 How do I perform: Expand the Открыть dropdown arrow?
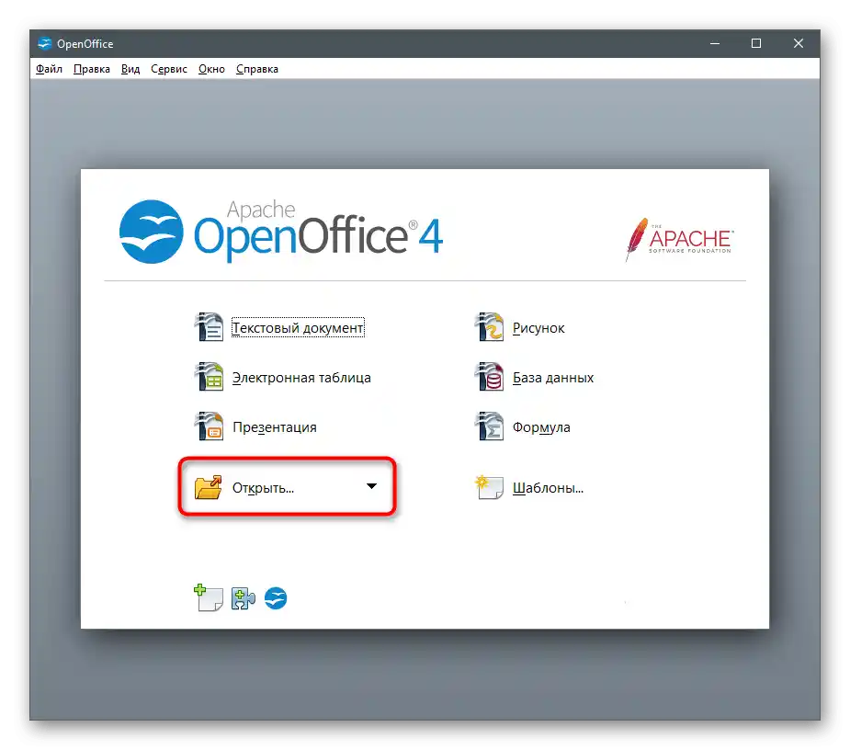[x=371, y=486]
